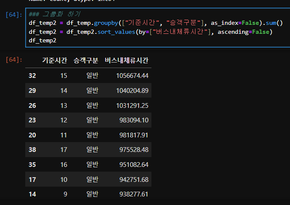
Task: Click 기준시간 cell with value 9
Action: coord(65,194)
